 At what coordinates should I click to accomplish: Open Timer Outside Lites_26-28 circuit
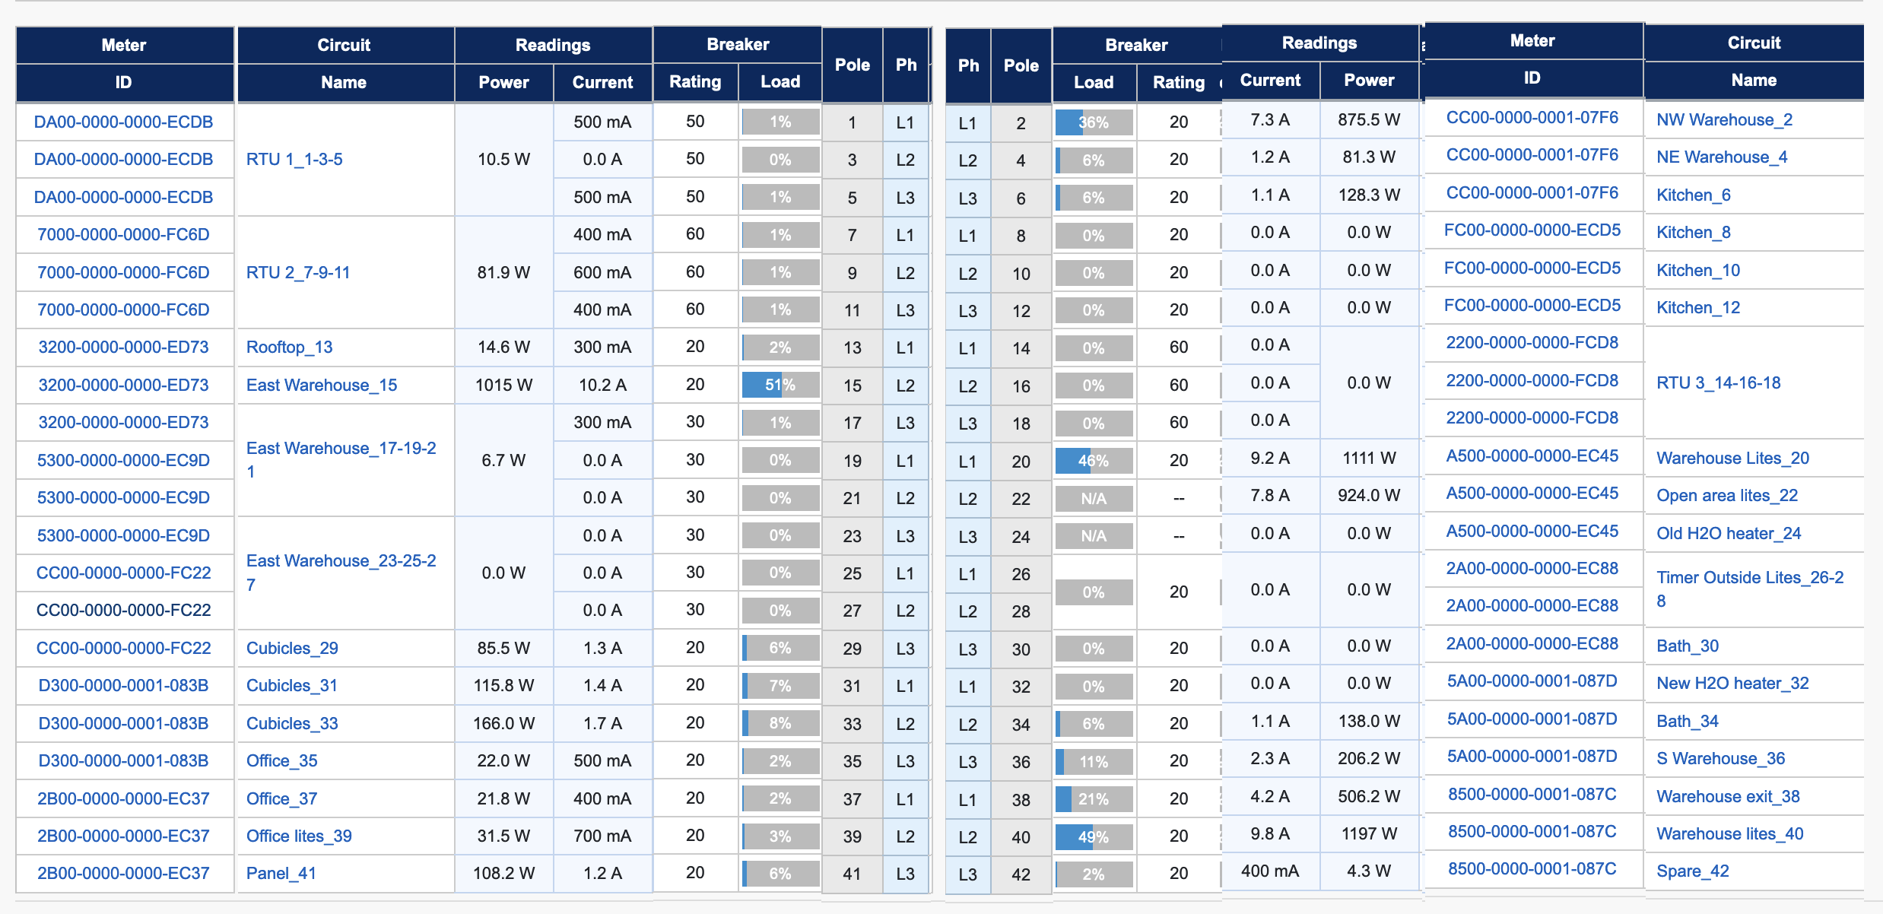click(x=1749, y=578)
